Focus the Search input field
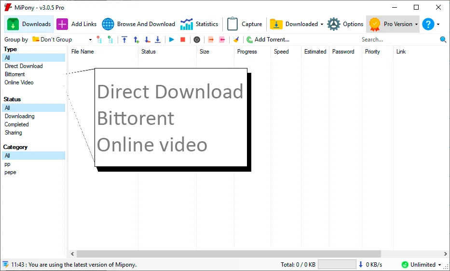This screenshot has width=450, height=271. pos(399,40)
